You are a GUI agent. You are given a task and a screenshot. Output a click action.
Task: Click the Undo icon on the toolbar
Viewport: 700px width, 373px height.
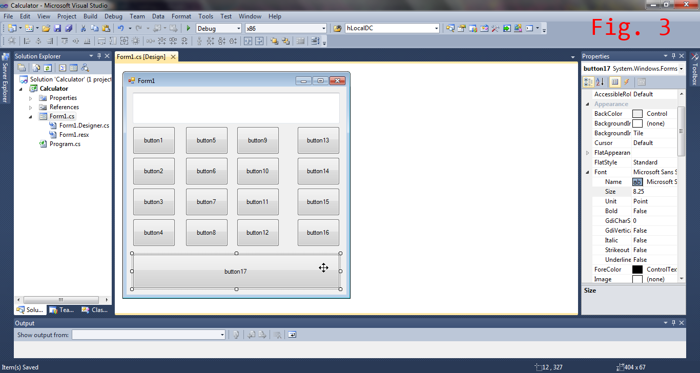tap(121, 28)
